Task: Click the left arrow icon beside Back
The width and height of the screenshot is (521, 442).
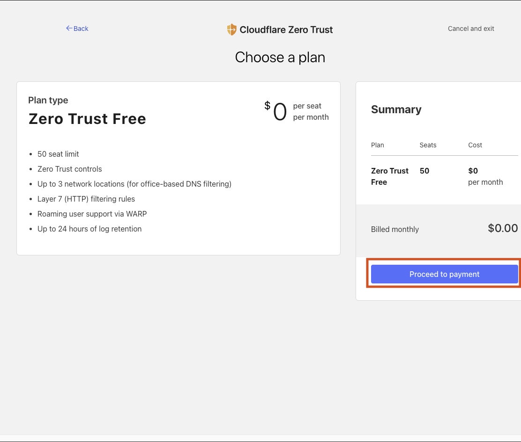Action: [69, 29]
